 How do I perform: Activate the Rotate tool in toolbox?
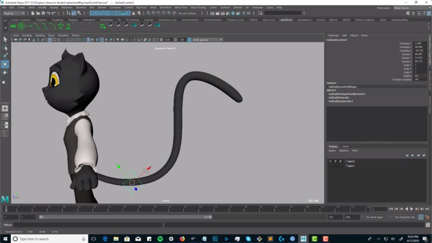coord(5,73)
